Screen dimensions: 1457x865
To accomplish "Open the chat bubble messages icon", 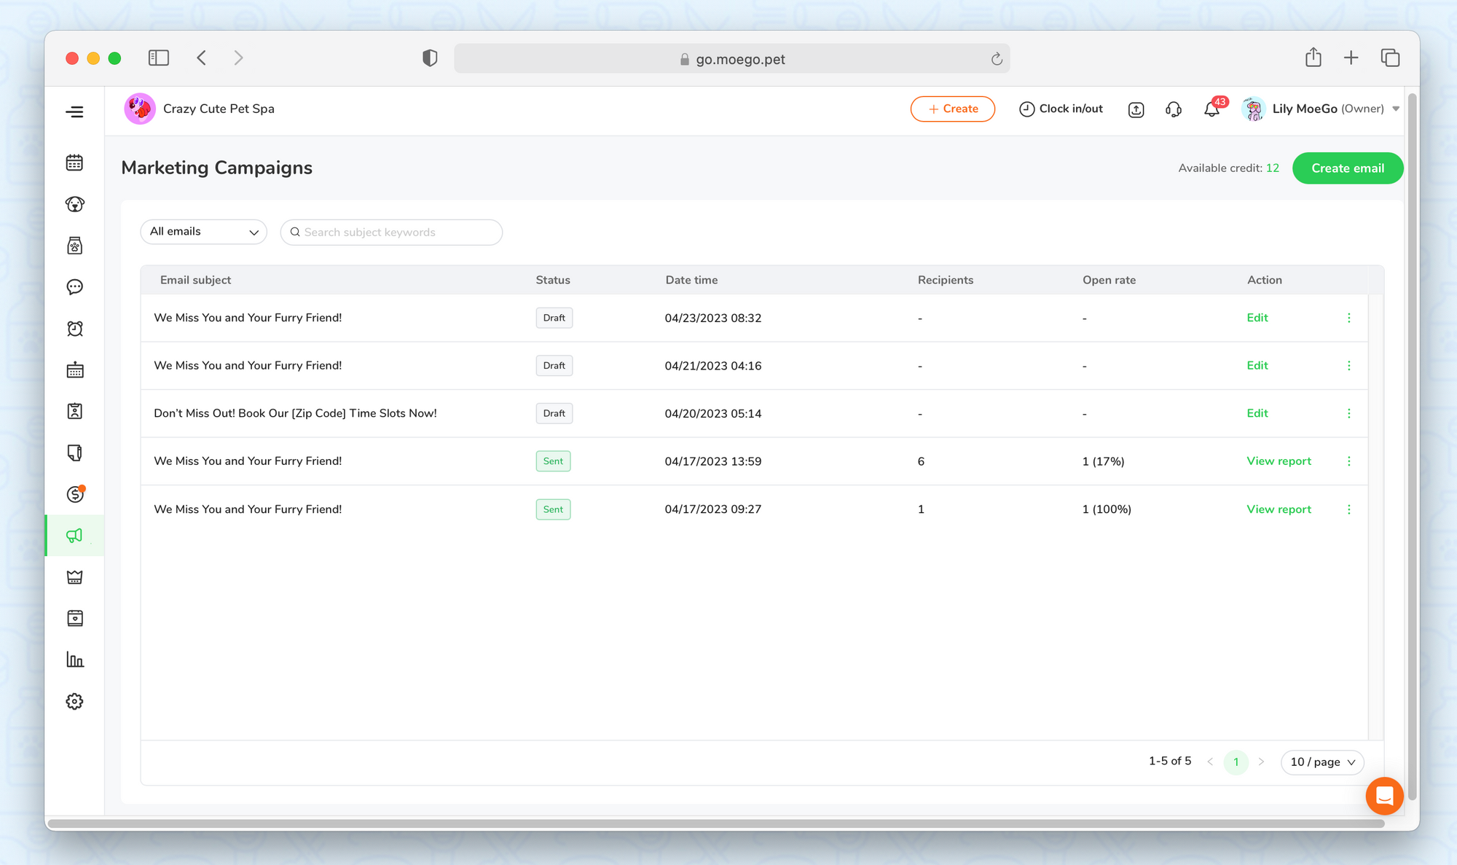I will click(74, 287).
